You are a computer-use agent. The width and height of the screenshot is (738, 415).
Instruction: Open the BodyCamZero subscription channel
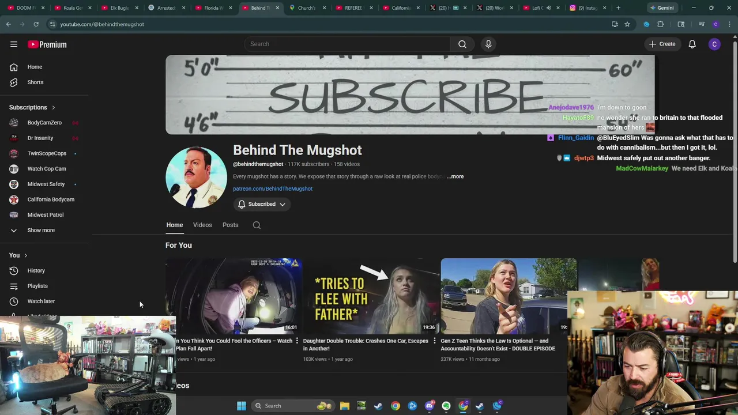45,122
